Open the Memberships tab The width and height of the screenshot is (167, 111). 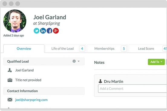[108, 49]
